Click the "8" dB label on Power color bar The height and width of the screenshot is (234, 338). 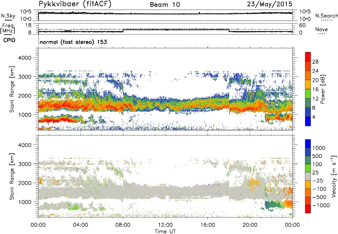pos(314,108)
